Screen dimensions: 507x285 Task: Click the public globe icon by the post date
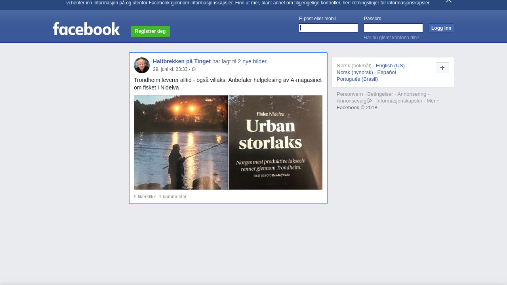click(x=194, y=70)
